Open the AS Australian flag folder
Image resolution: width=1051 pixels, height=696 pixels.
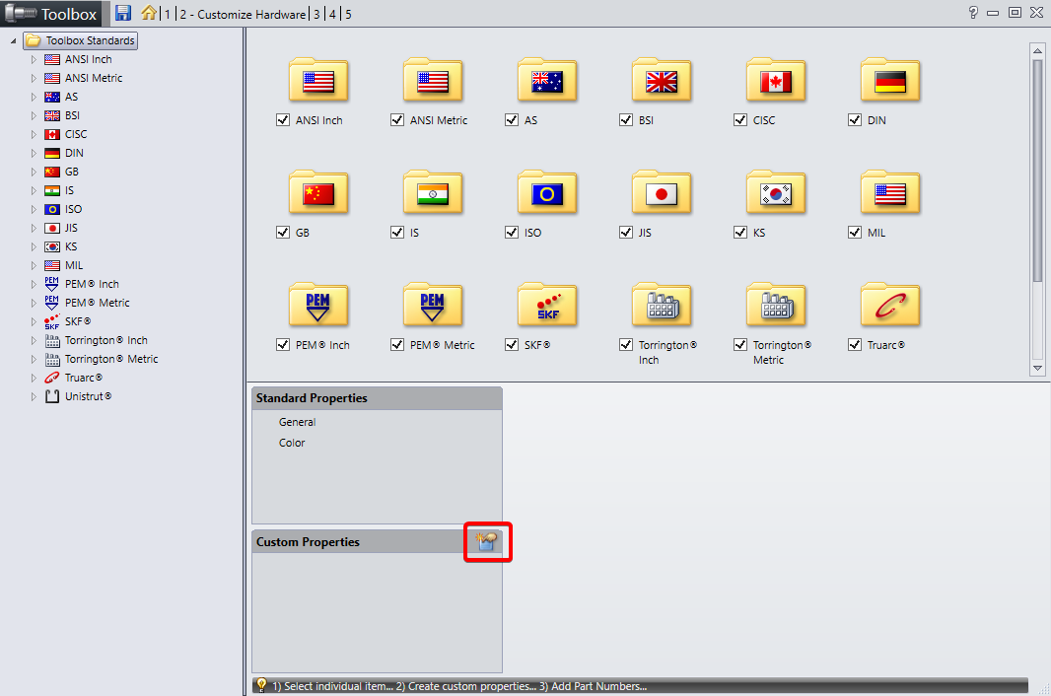point(547,80)
